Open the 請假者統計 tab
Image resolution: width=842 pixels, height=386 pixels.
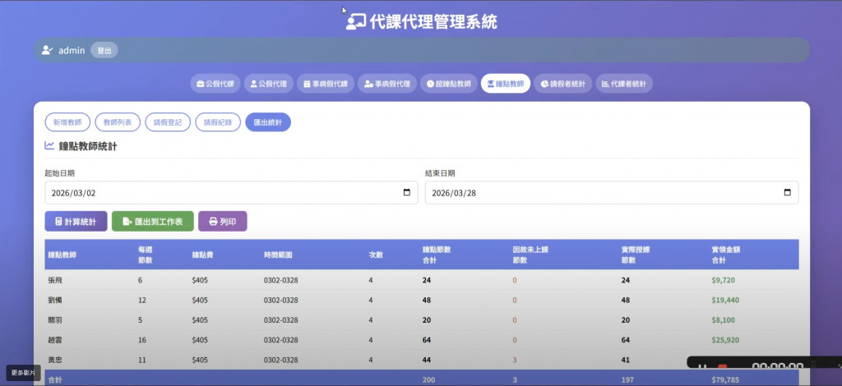[562, 84]
